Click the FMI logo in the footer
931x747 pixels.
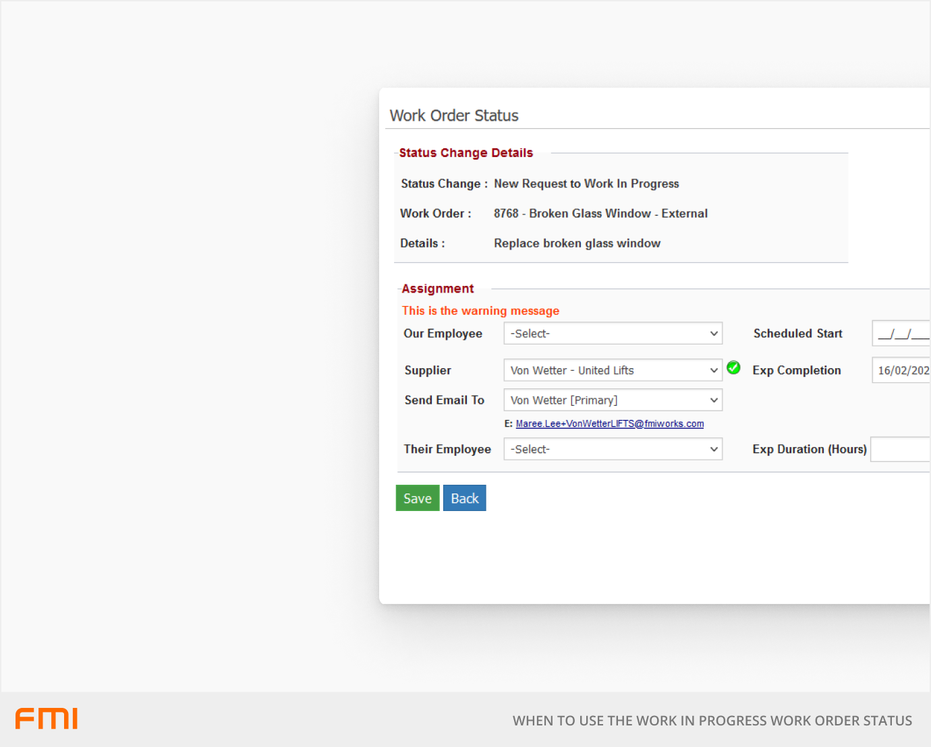(46, 719)
